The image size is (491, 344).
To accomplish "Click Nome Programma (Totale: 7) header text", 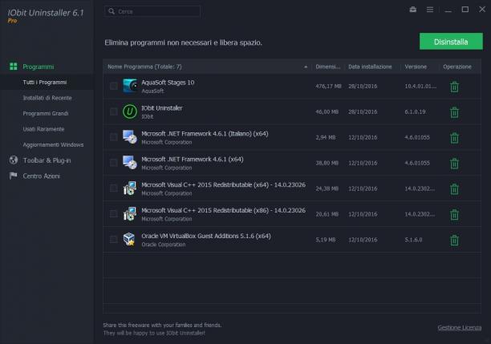I will [144, 67].
